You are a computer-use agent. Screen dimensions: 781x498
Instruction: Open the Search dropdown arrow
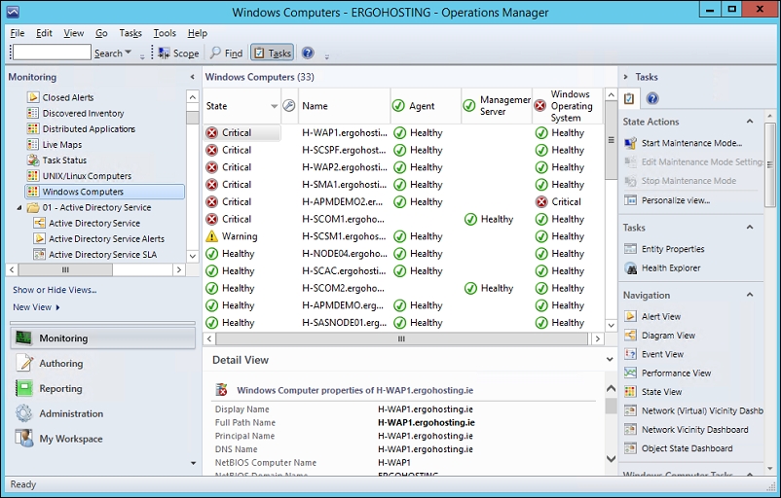pyautogui.click(x=128, y=53)
